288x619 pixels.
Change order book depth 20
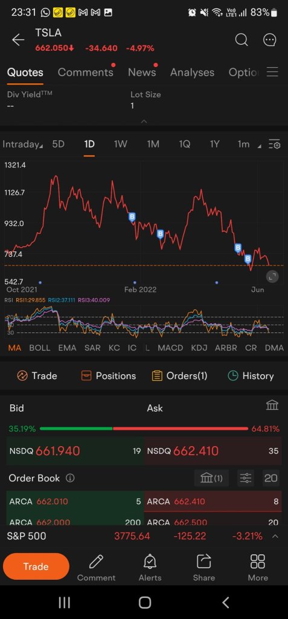click(270, 478)
